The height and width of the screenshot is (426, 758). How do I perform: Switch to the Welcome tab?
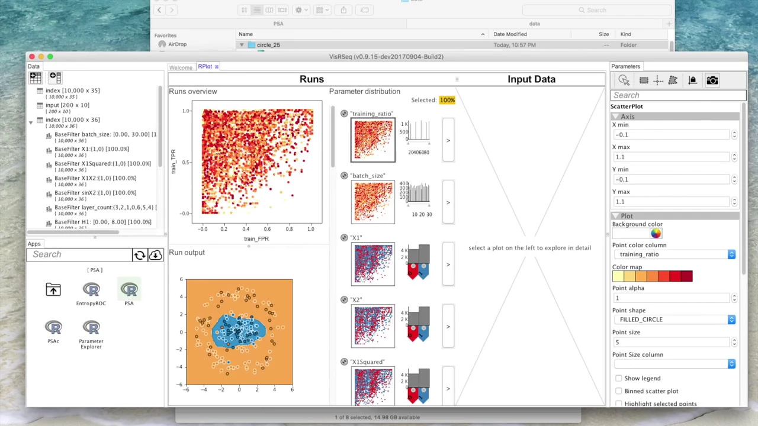[x=181, y=67]
